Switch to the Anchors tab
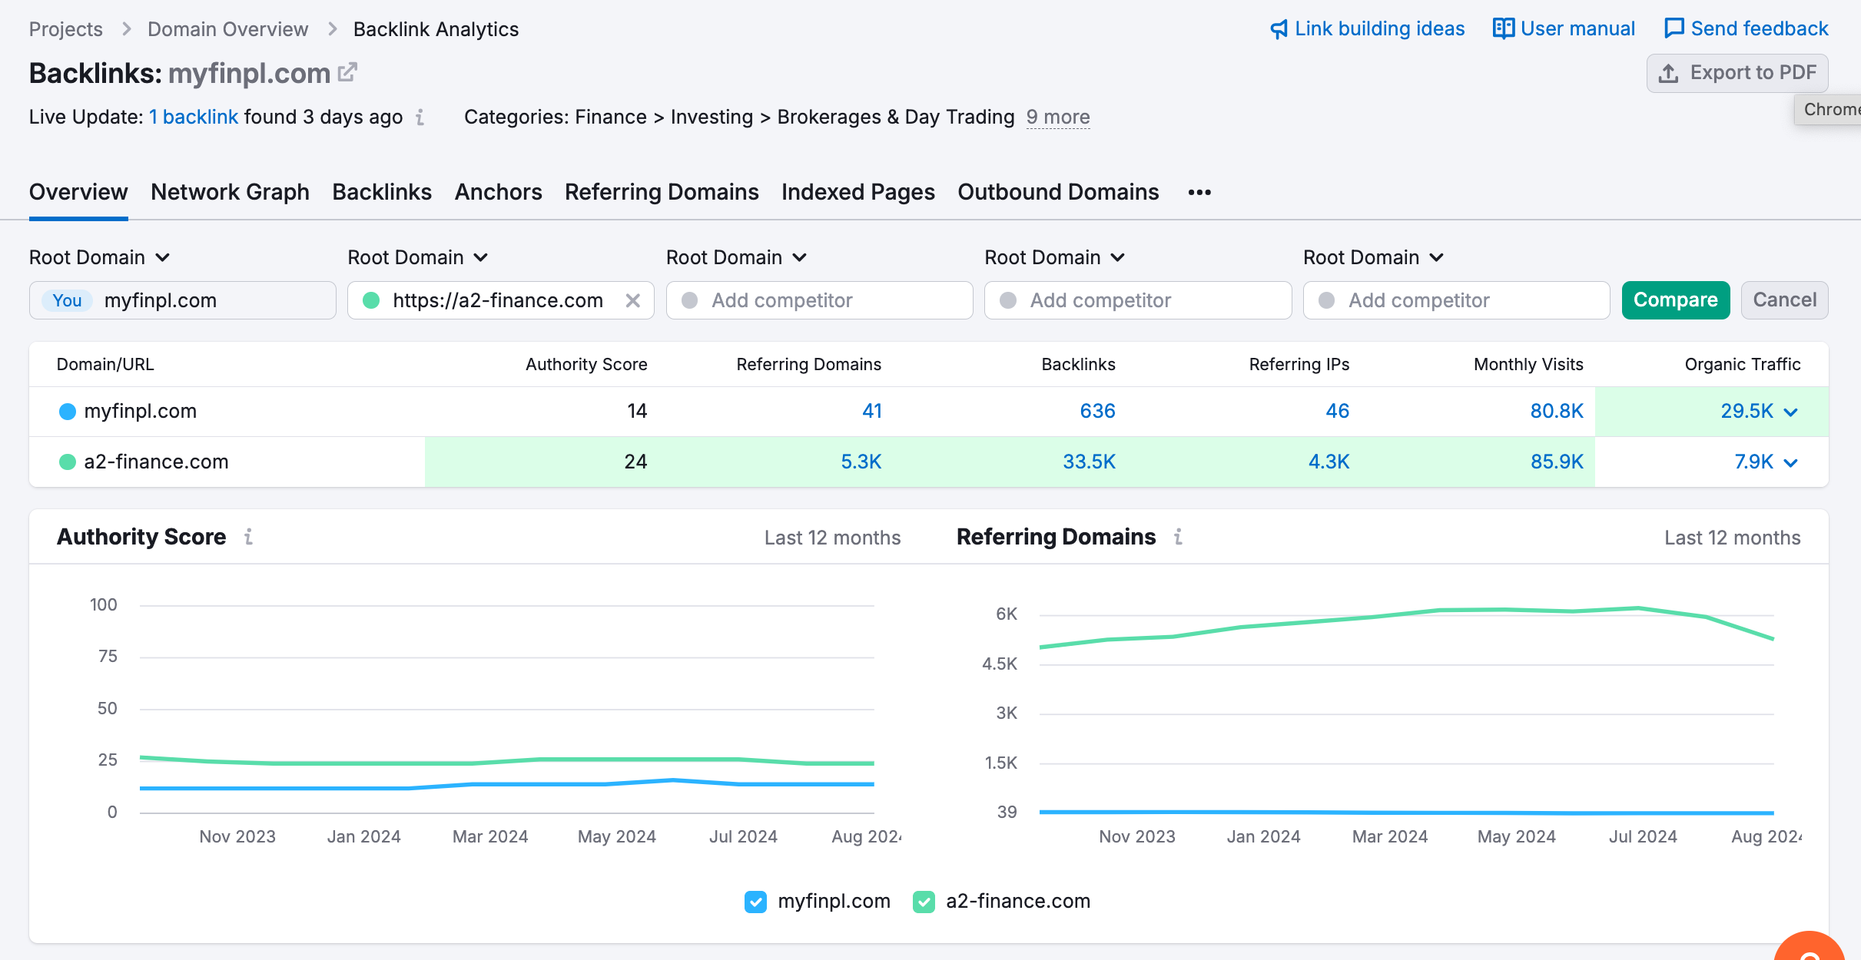Viewport: 1861px width, 960px height. [499, 191]
